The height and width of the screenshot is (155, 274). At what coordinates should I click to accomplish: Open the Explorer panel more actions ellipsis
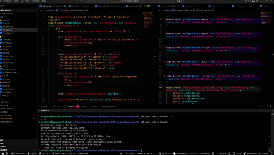(34, 6)
